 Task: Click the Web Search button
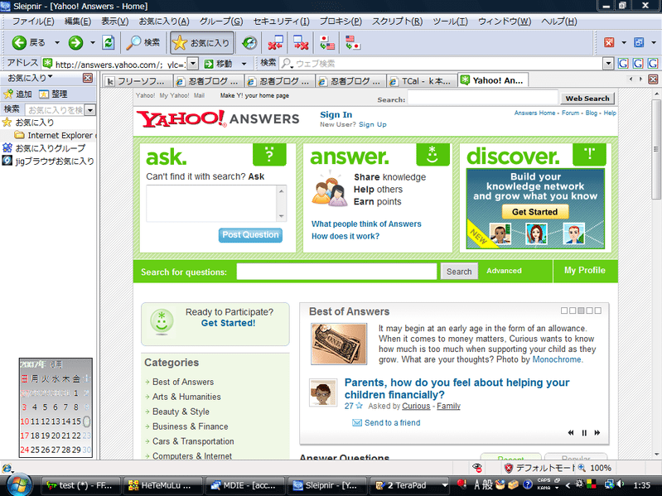tap(587, 99)
